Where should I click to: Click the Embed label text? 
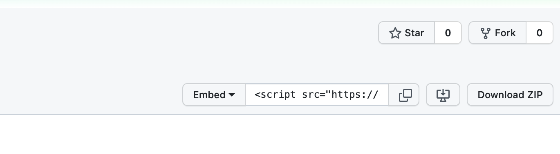[209, 95]
